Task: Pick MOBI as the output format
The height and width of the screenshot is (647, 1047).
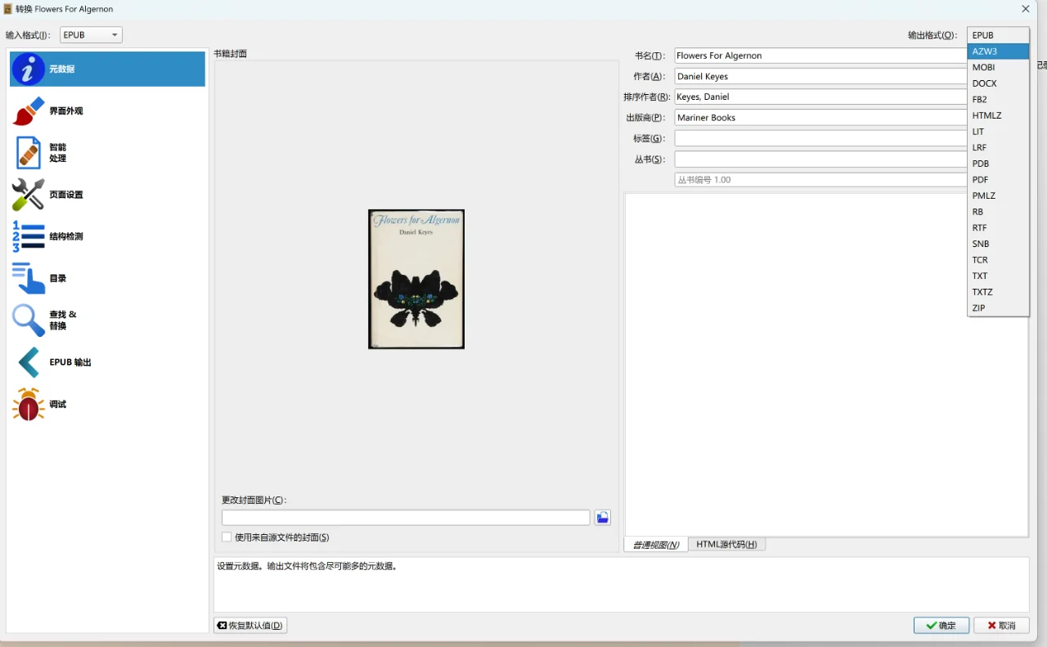Action: pyautogui.click(x=998, y=67)
